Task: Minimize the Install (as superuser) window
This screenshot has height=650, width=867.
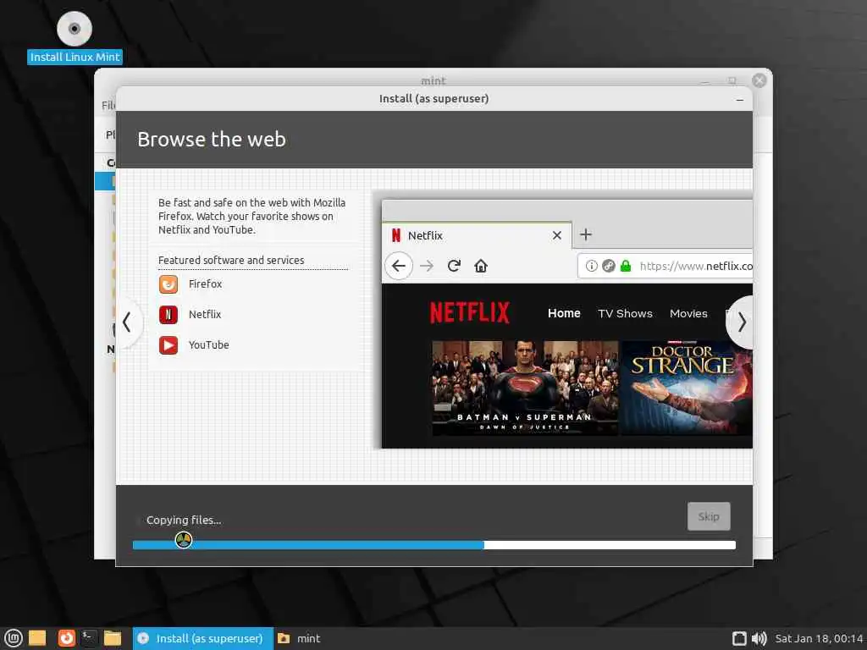Action: (x=740, y=100)
